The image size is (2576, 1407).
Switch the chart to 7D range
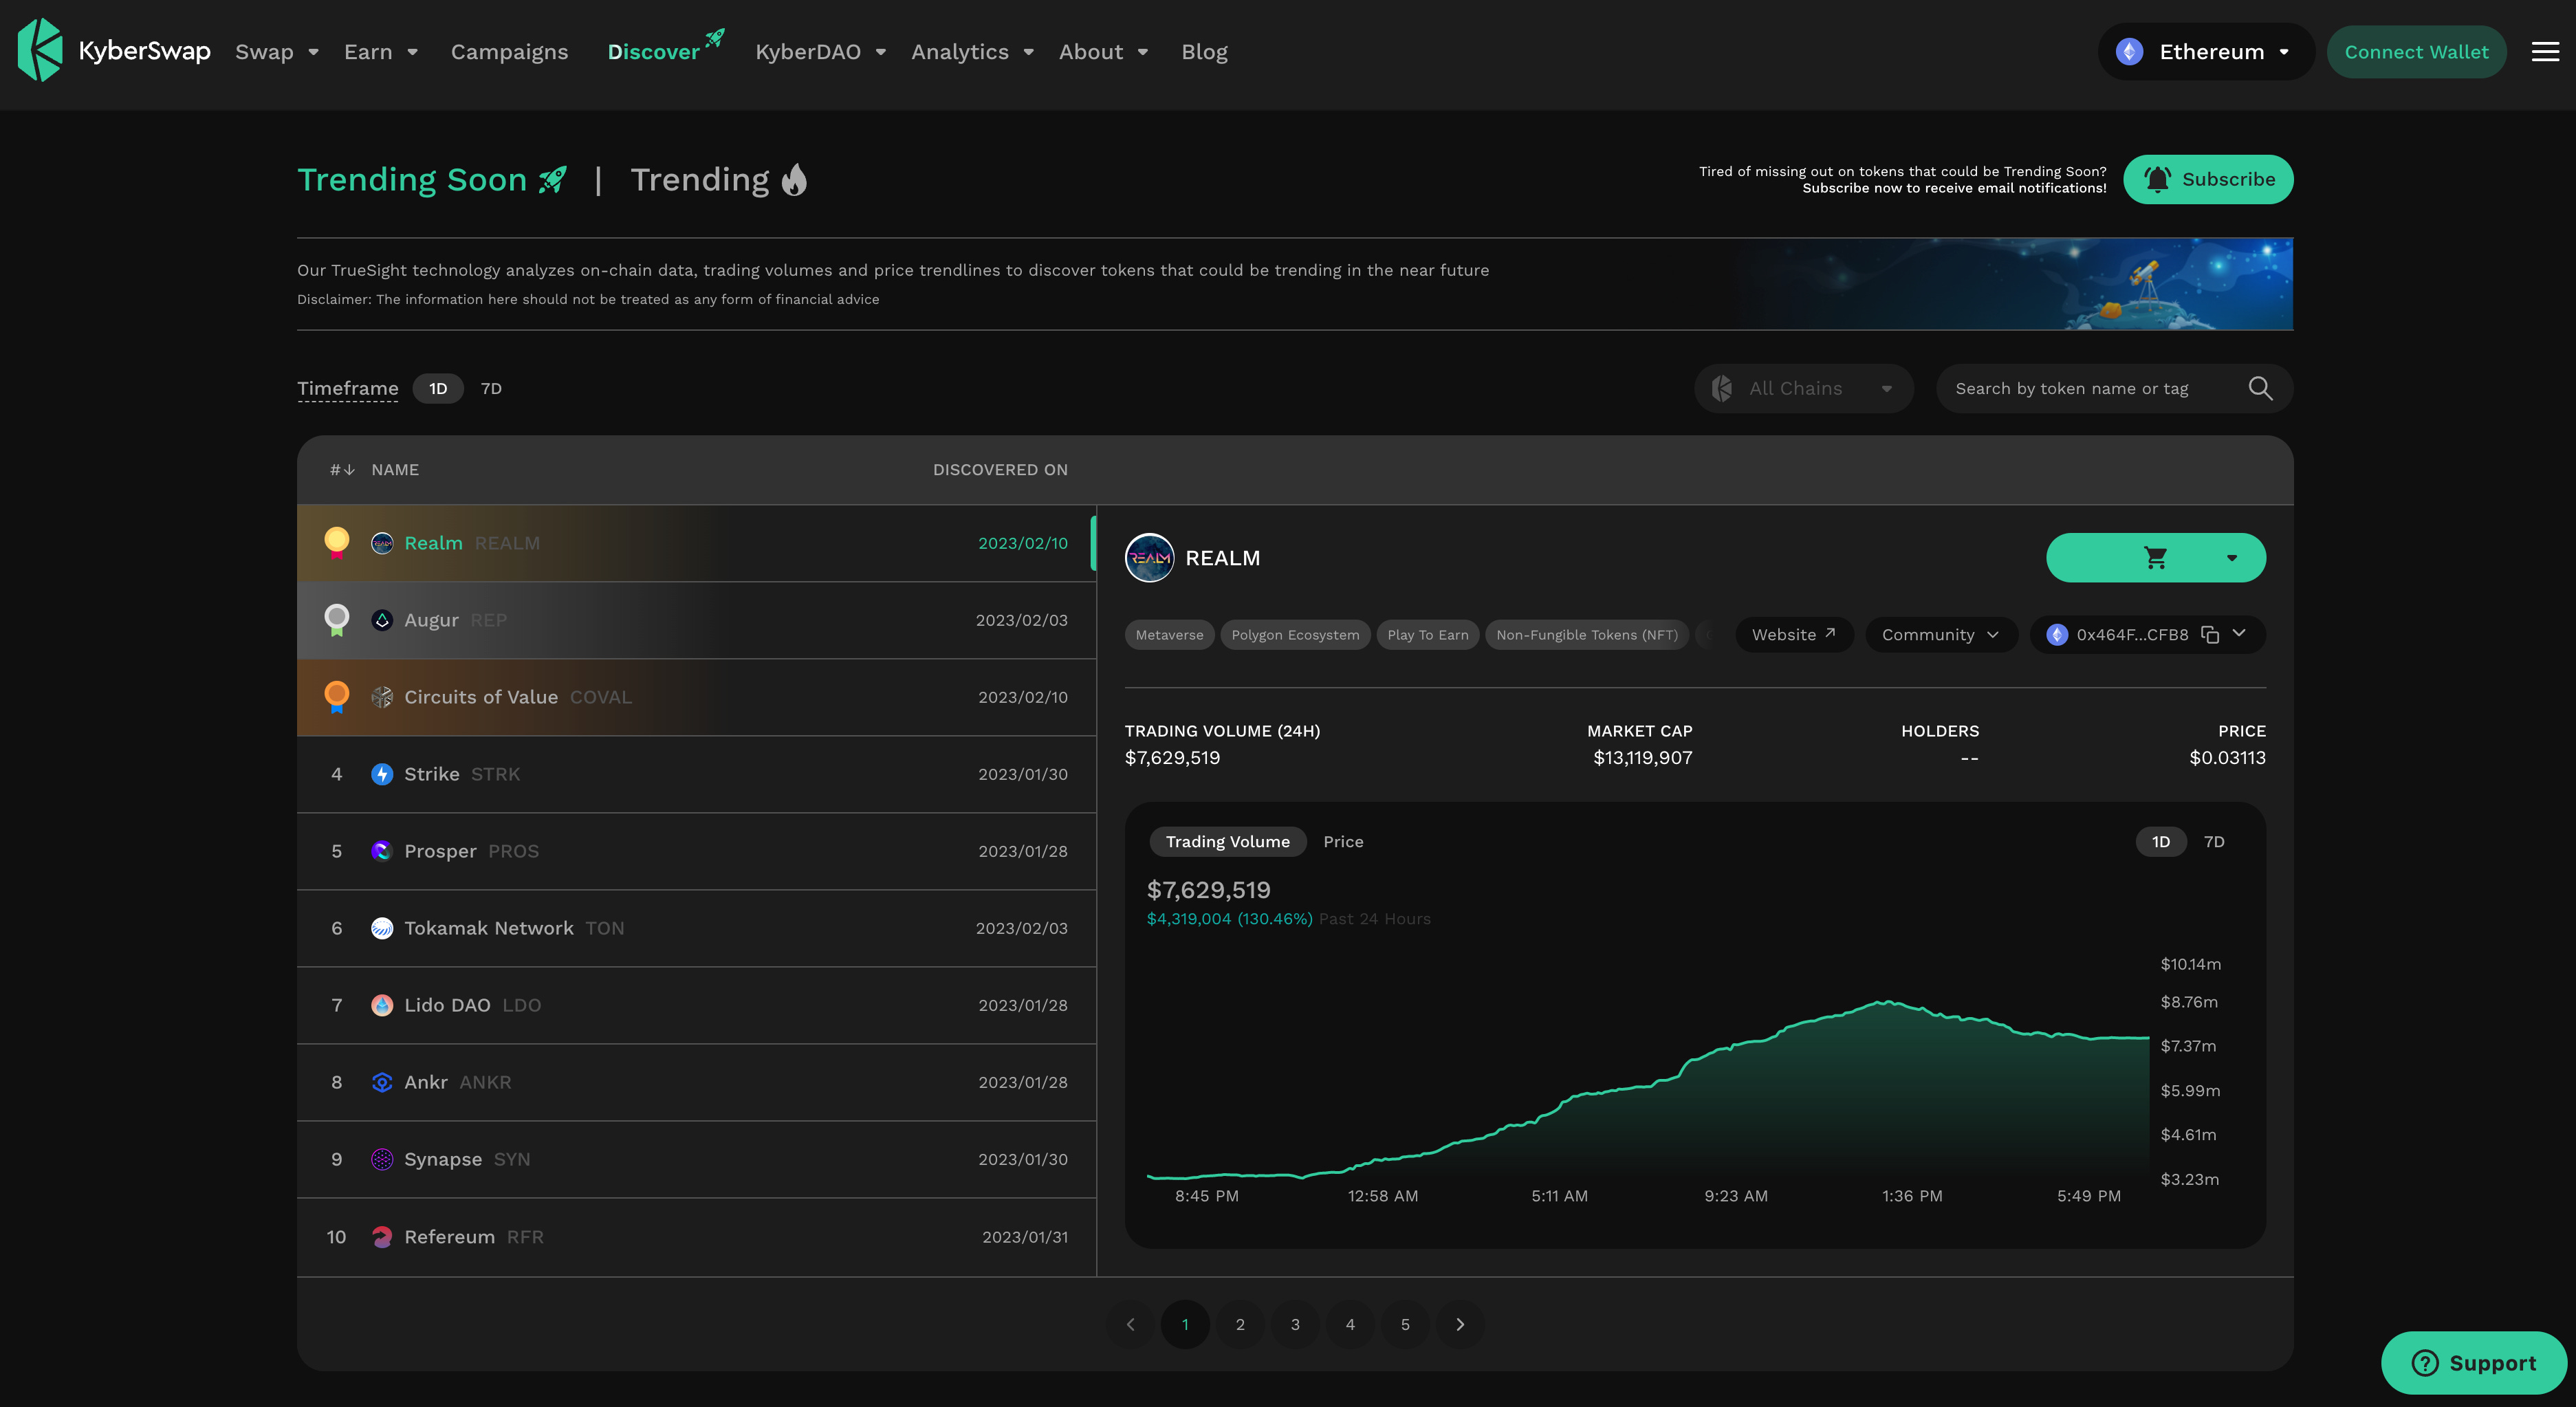(2214, 841)
